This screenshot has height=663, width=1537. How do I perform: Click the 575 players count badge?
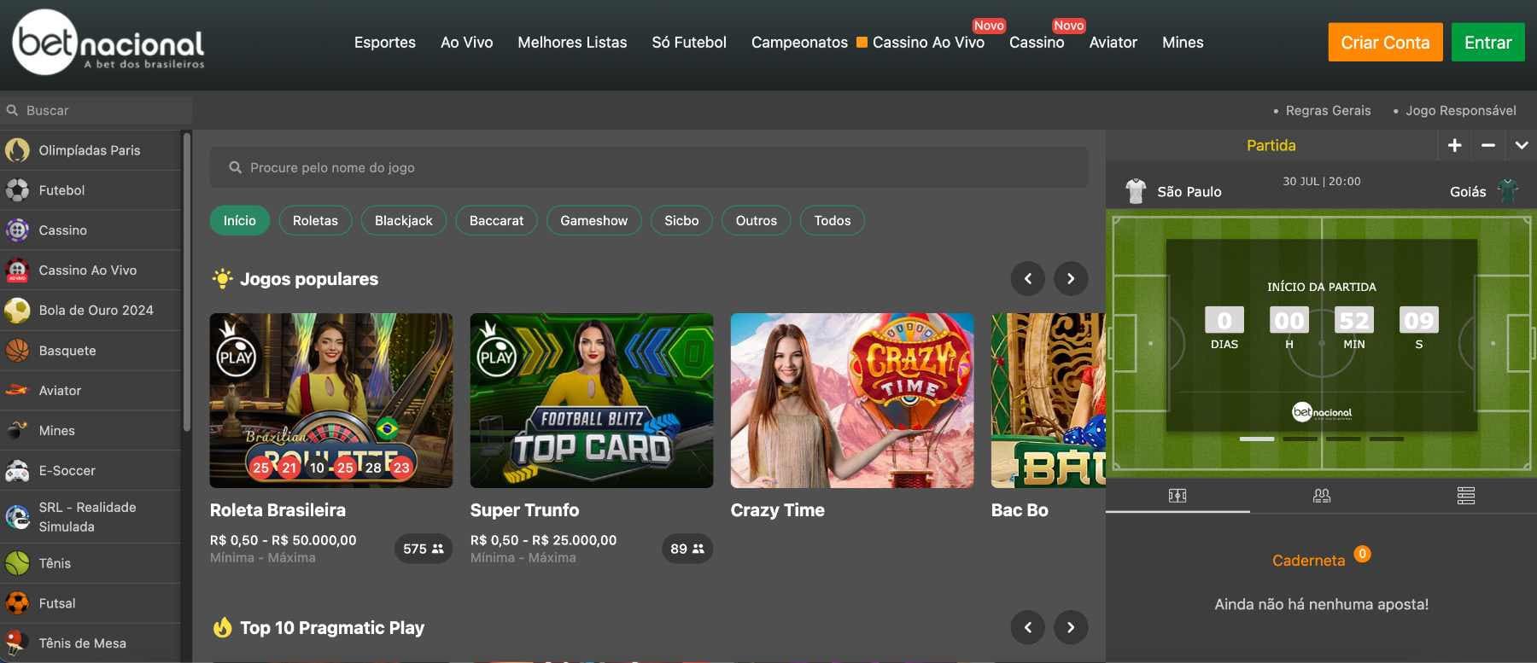[424, 549]
